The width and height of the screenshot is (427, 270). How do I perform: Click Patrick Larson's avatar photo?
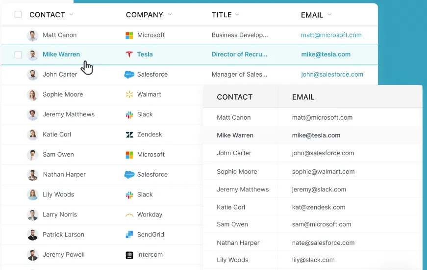click(32, 235)
